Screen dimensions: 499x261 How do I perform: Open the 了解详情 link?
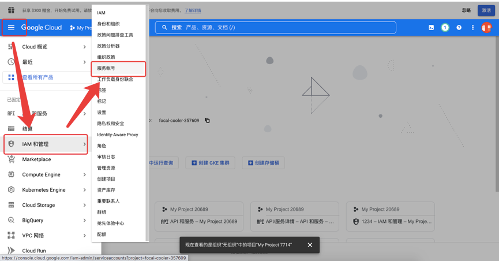tap(193, 11)
